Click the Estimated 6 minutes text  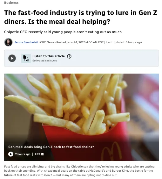(44, 61)
